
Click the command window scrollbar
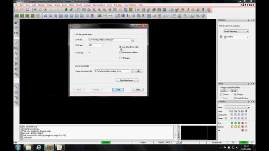coord(175,132)
